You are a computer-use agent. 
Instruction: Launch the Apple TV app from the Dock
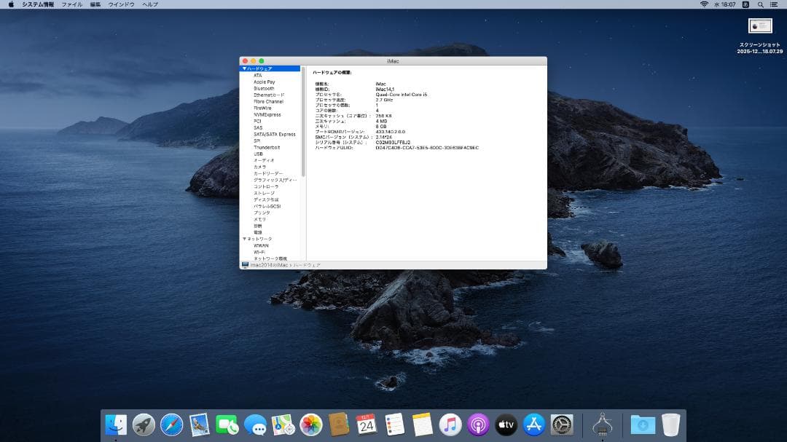pos(505,424)
